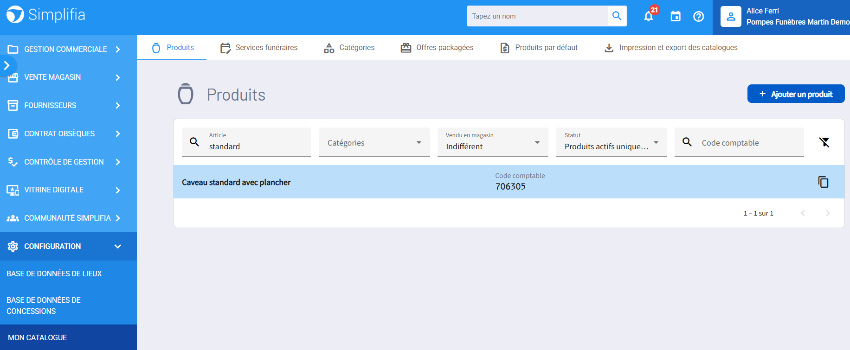This screenshot has height=350, width=850.
Task: Switch to the Offres packagées tab
Action: pos(437,48)
